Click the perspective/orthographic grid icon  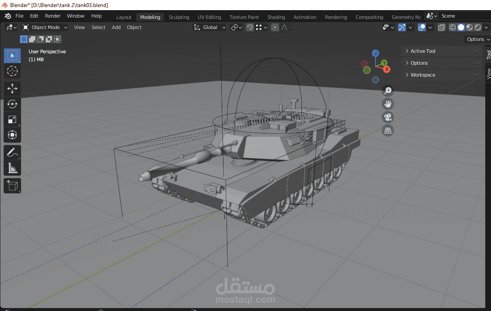(x=388, y=130)
